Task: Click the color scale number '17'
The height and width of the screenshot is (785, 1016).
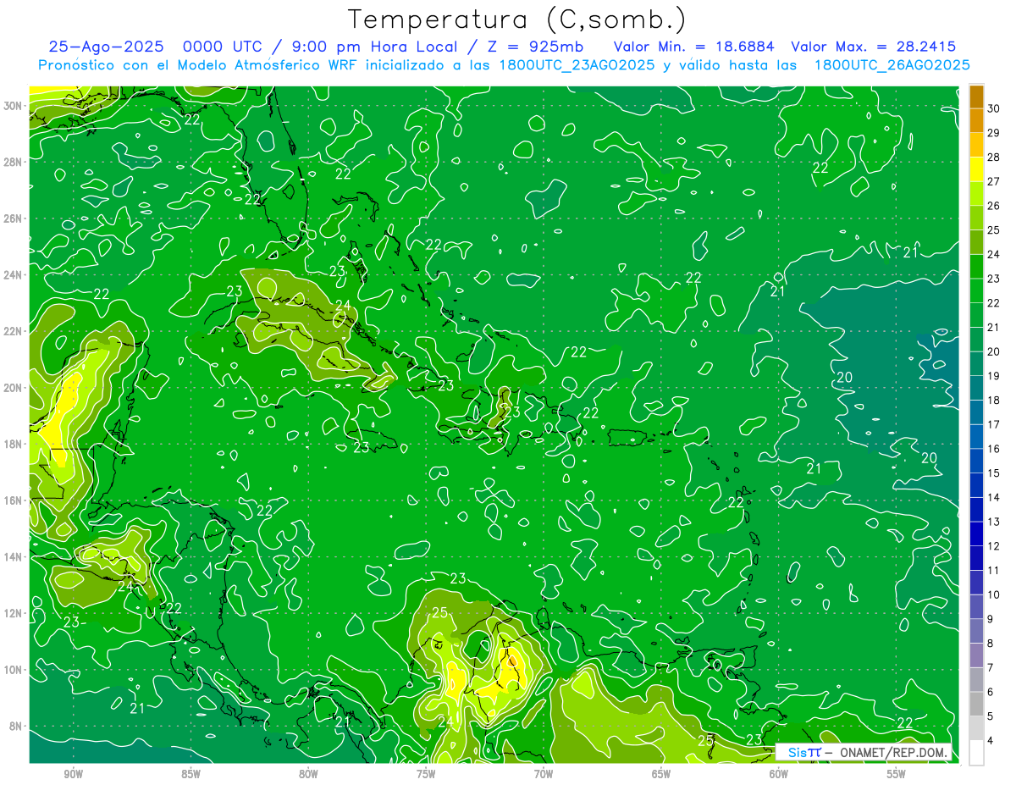Action: coord(994,424)
